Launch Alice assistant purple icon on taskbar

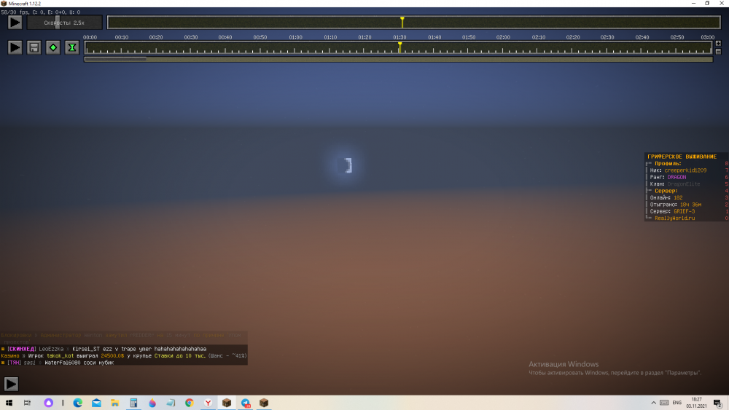(48, 403)
